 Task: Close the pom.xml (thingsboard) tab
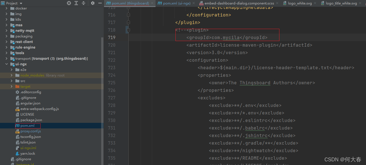[x=152, y=3]
